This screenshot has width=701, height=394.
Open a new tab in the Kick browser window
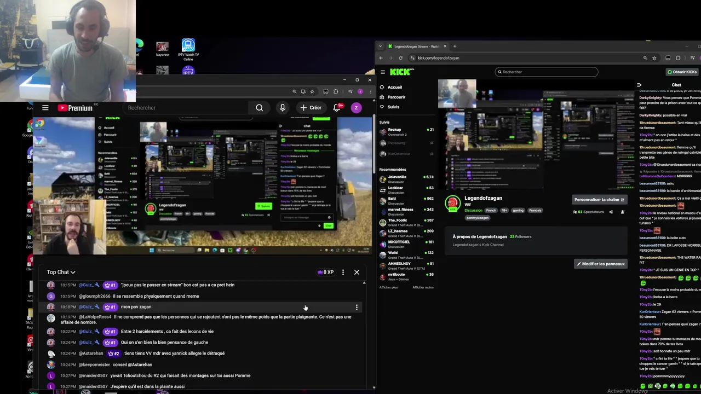[455, 47]
